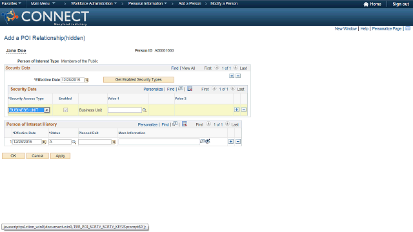
Task: Add row after Business Unit security row
Action: coord(237,110)
